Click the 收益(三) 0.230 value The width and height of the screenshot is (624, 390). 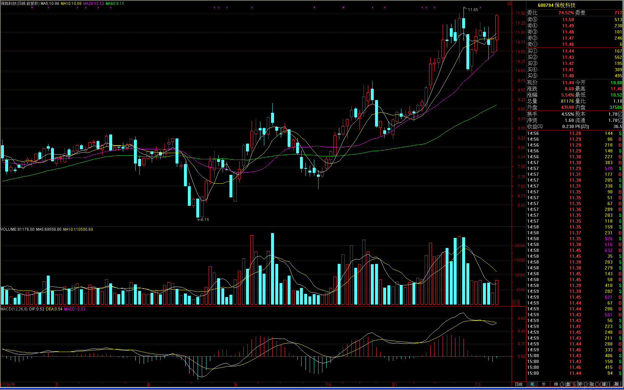pos(568,127)
